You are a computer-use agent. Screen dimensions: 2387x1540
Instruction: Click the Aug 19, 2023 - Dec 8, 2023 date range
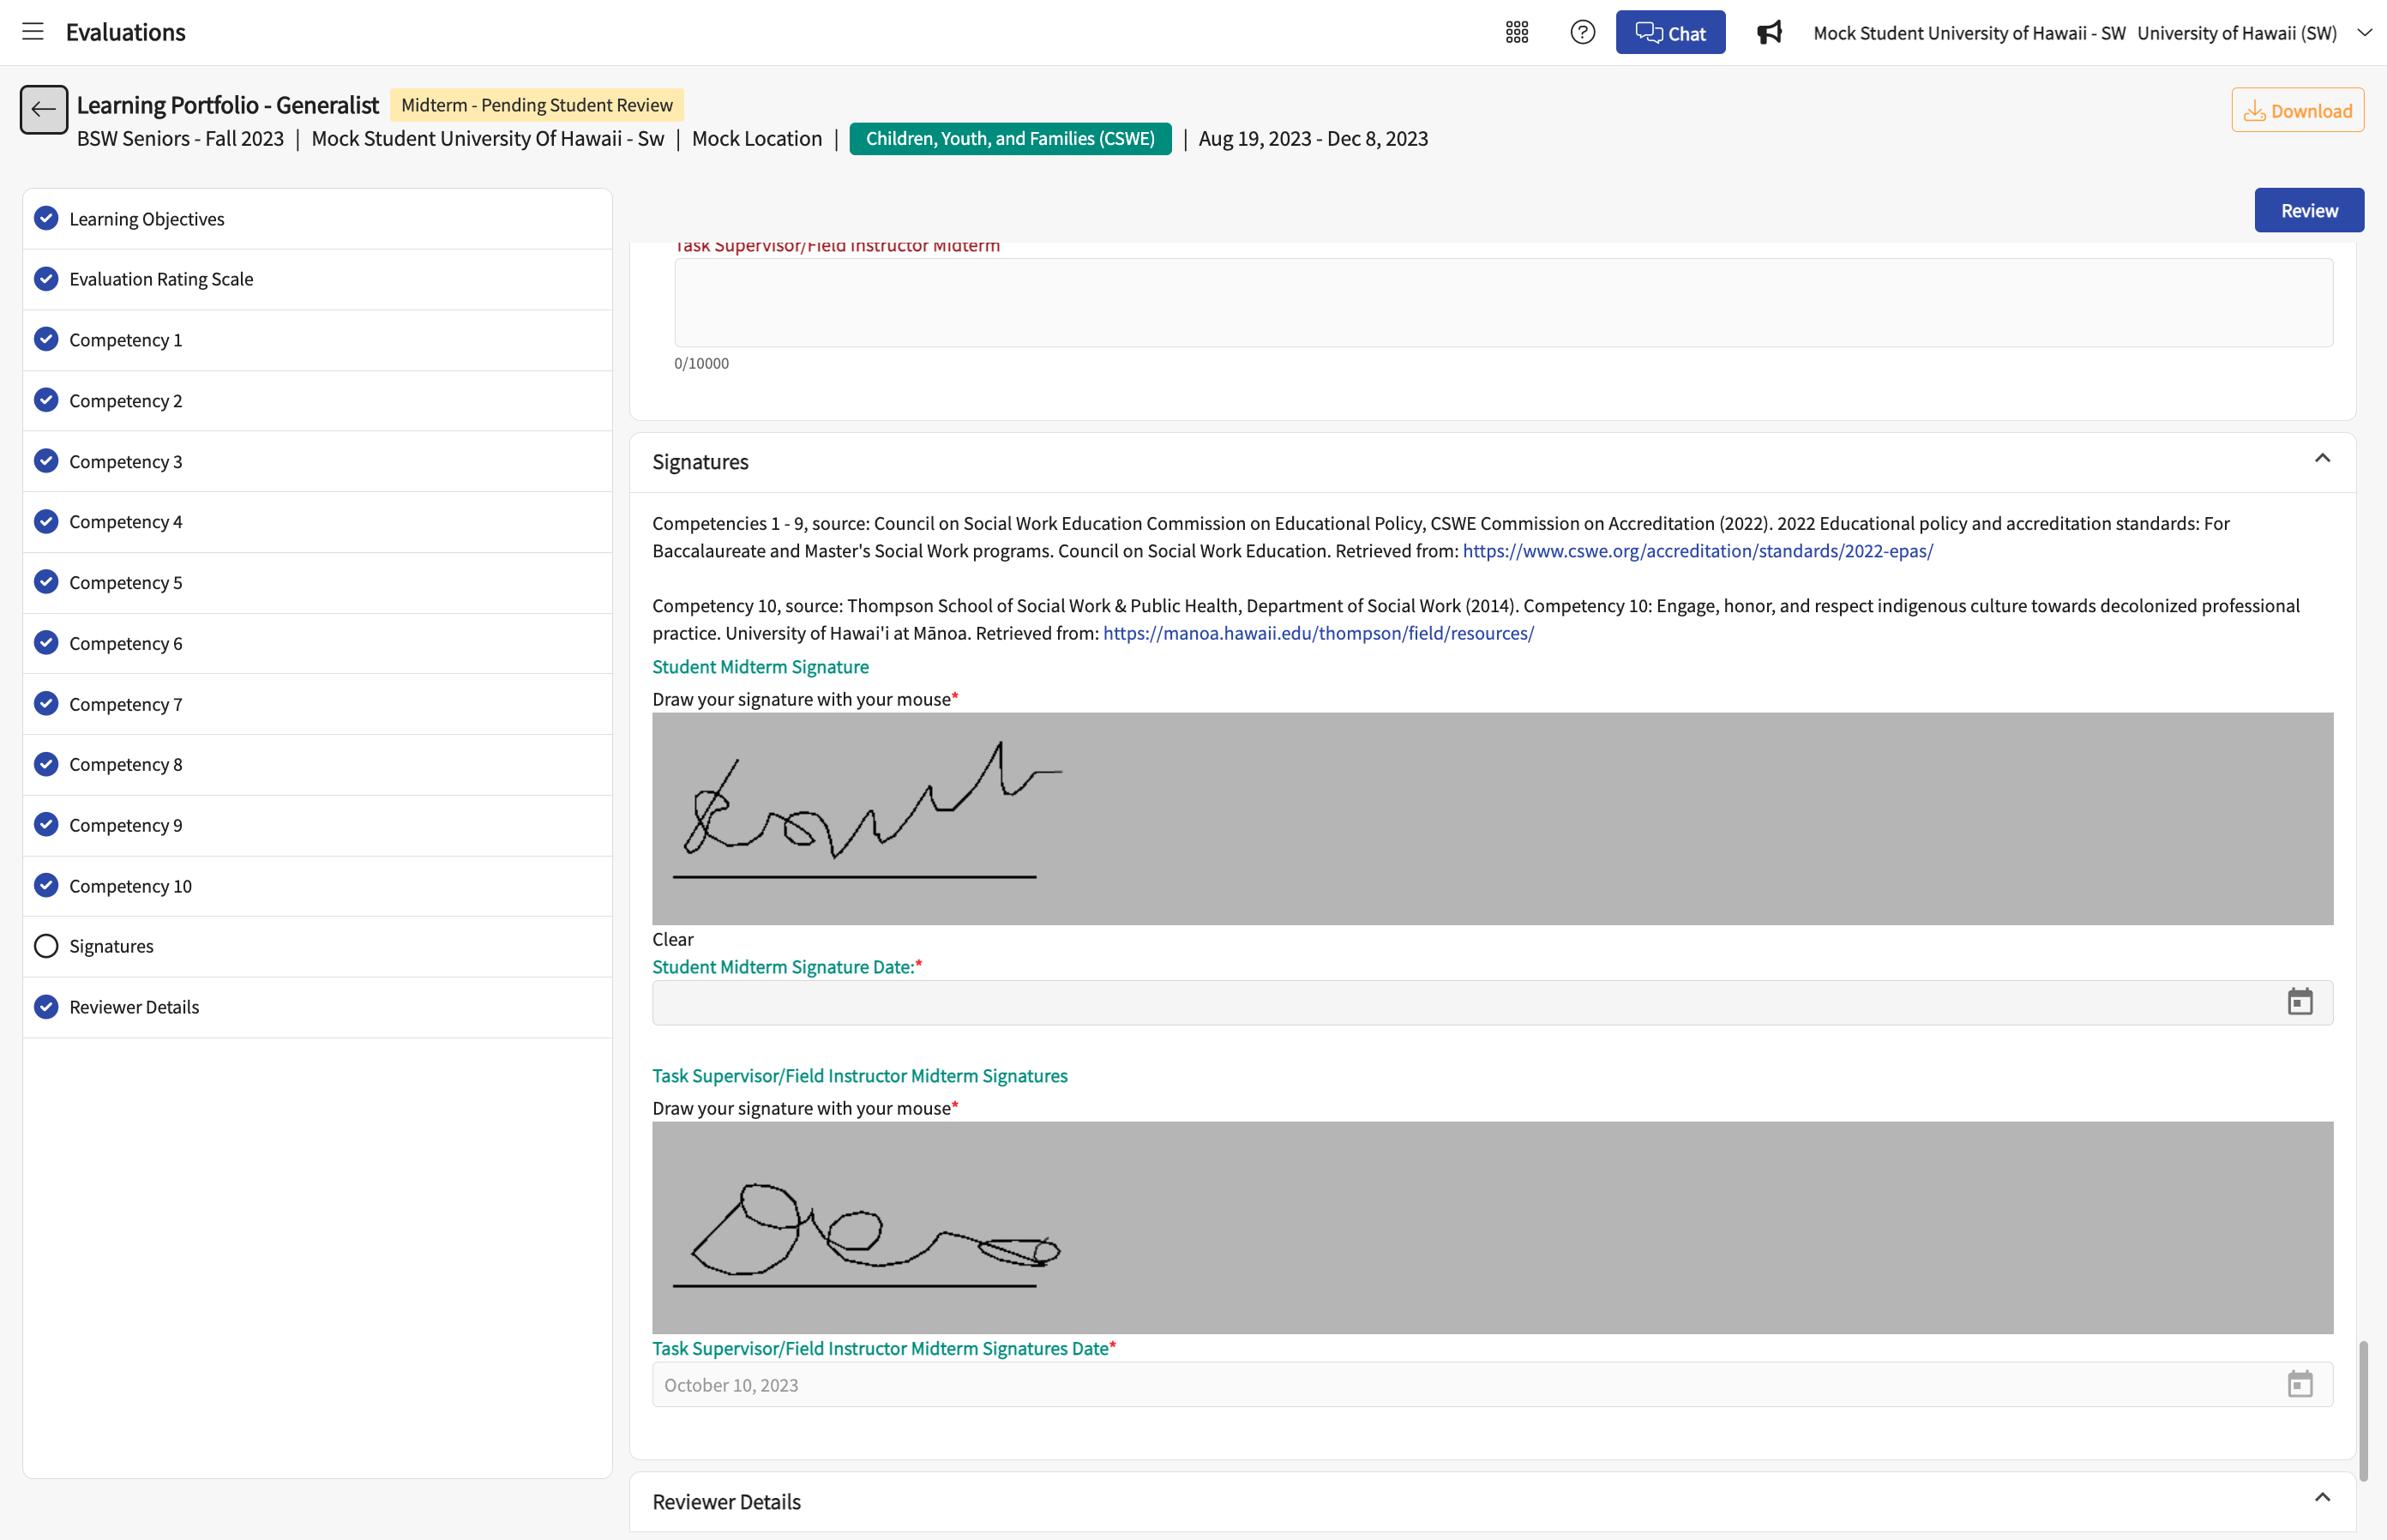coord(1313,138)
